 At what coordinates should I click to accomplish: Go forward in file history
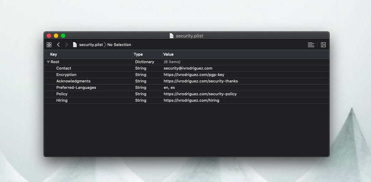click(66, 45)
